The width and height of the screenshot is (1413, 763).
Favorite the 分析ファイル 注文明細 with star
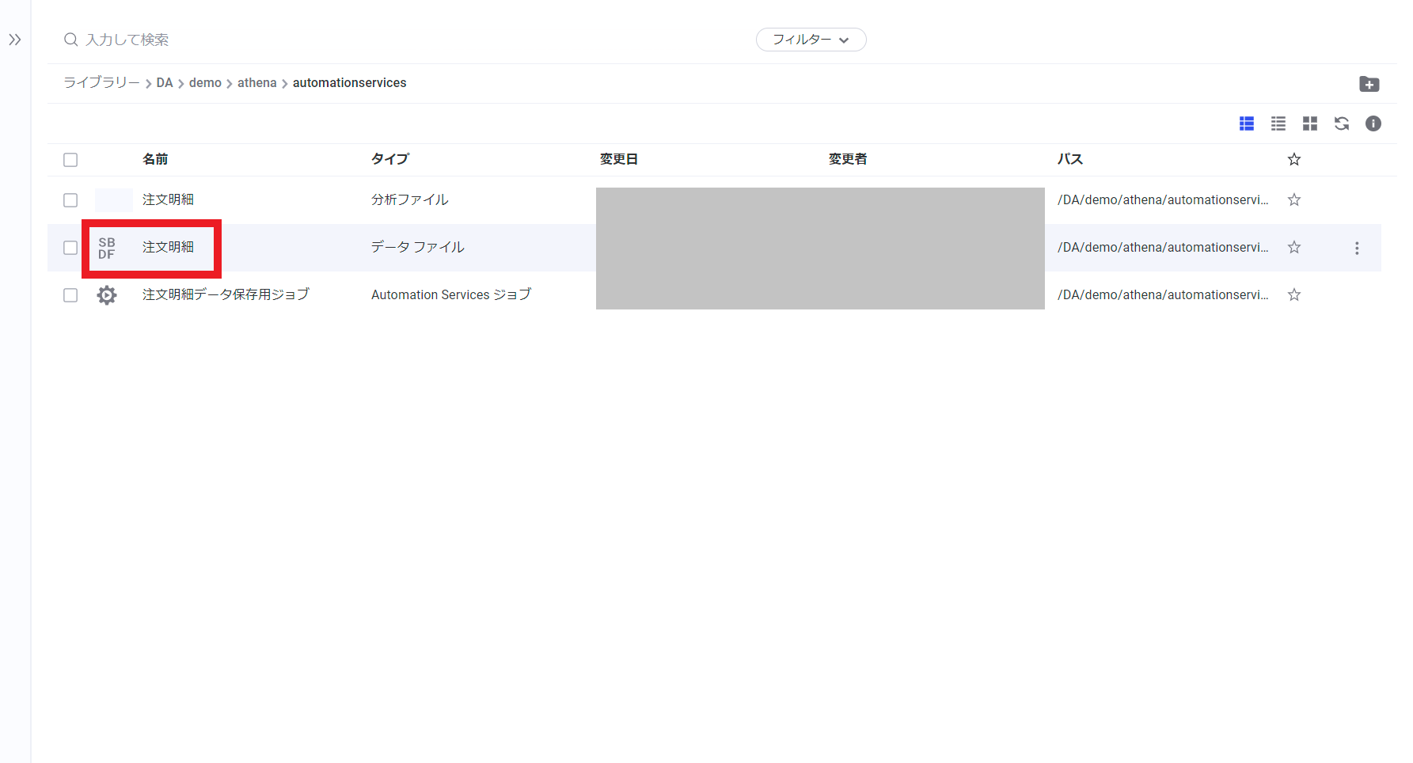click(x=1294, y=199)
